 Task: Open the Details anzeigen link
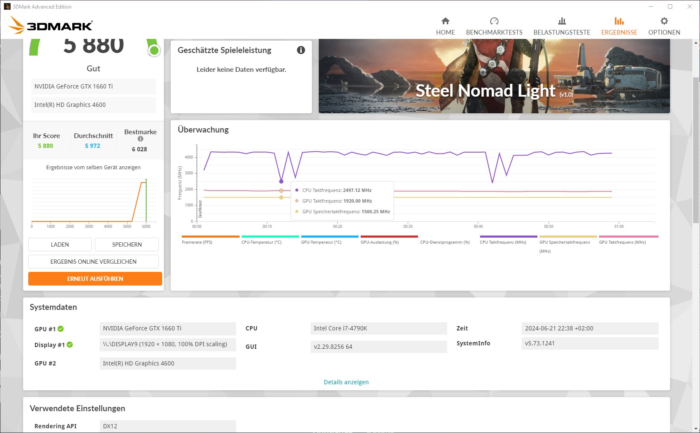click(346, 382)
